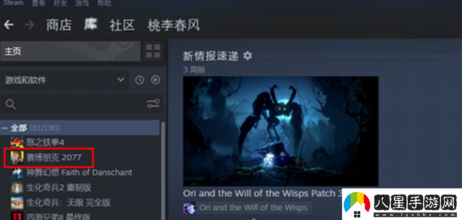This screenshot has width=462, height=220.
Task: Open the Steam menu
Action: pyautogui.click(x=13, y=3)
